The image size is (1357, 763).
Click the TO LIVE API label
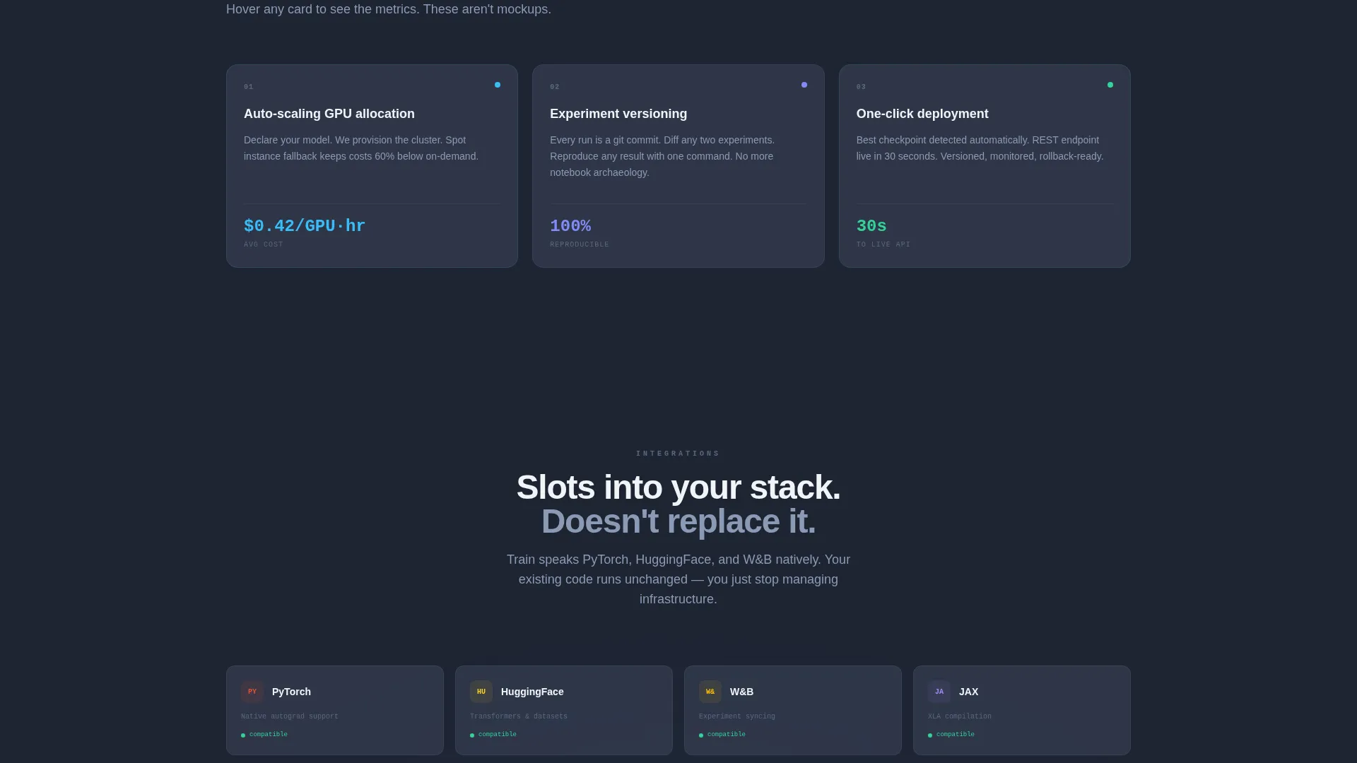click(x=883, y=244)
